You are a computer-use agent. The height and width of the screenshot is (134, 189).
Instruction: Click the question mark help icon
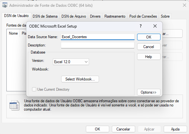(141, 26)
